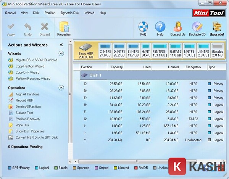Select the Disk 1 header row
The width and height of the screenshot is (229, 179).
click(153, 75)
